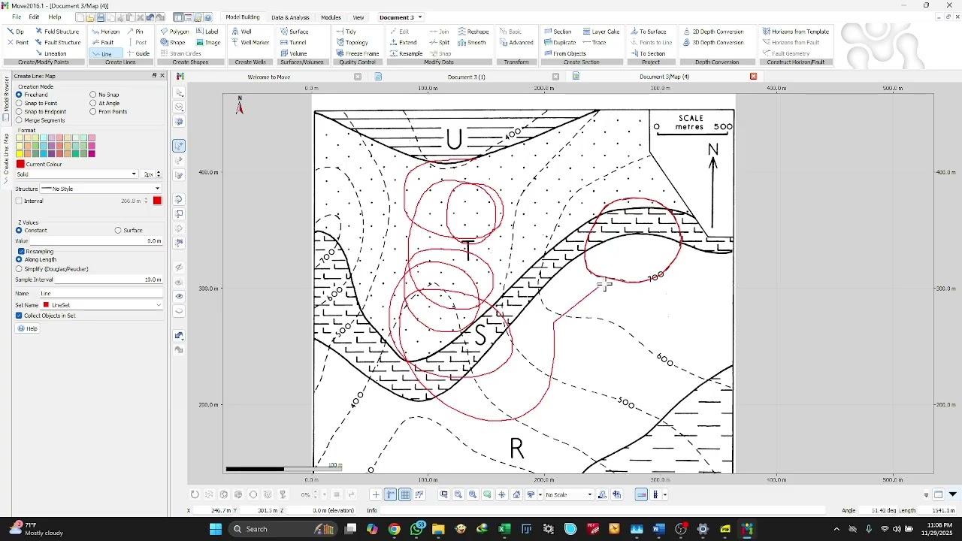
Task: Choose the No Snap option
Action: [104, 95]
